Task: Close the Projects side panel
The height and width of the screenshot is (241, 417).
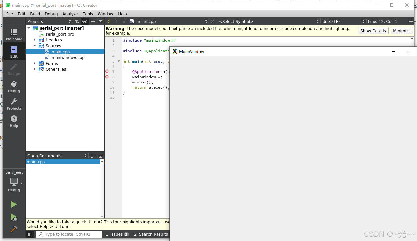Action: [x=100, y=21]
